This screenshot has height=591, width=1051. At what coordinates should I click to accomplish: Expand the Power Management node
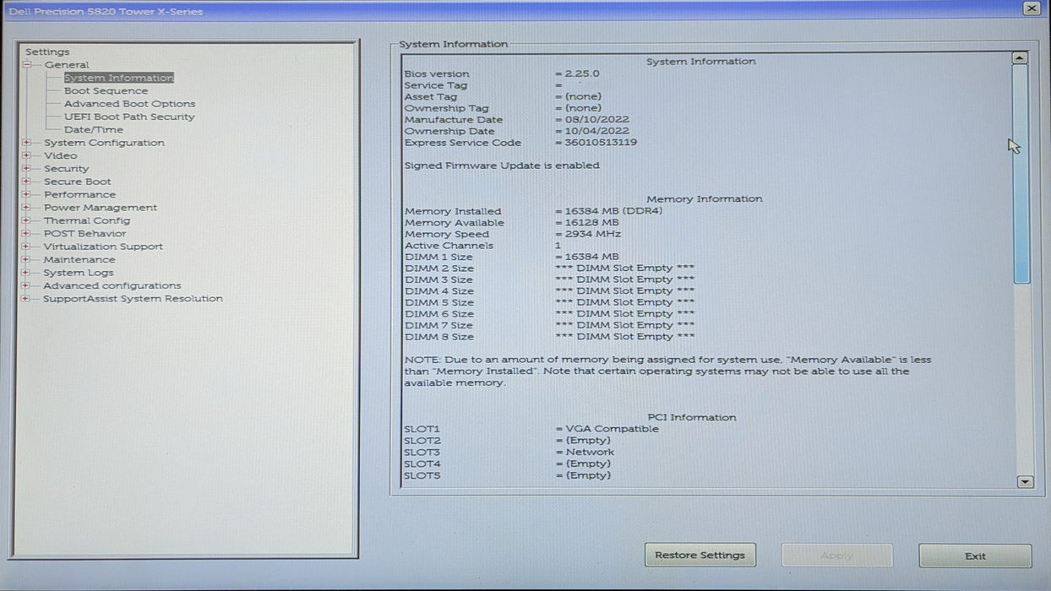tap(26, 208)
